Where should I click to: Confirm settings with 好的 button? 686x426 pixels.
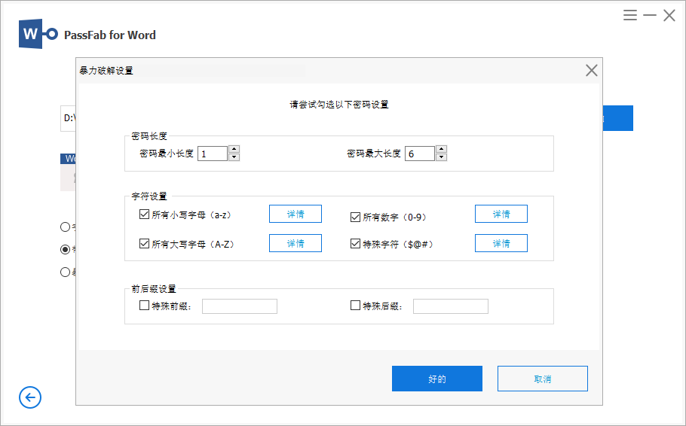coord(437,379)
